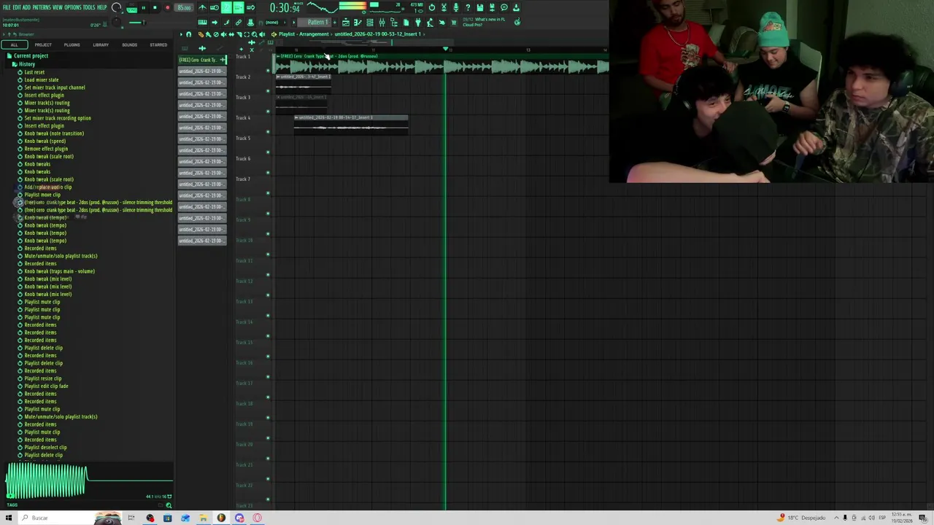Screen dimensions: 934x525
Task: Click the scissors cut/render icon
Action: 444,7
